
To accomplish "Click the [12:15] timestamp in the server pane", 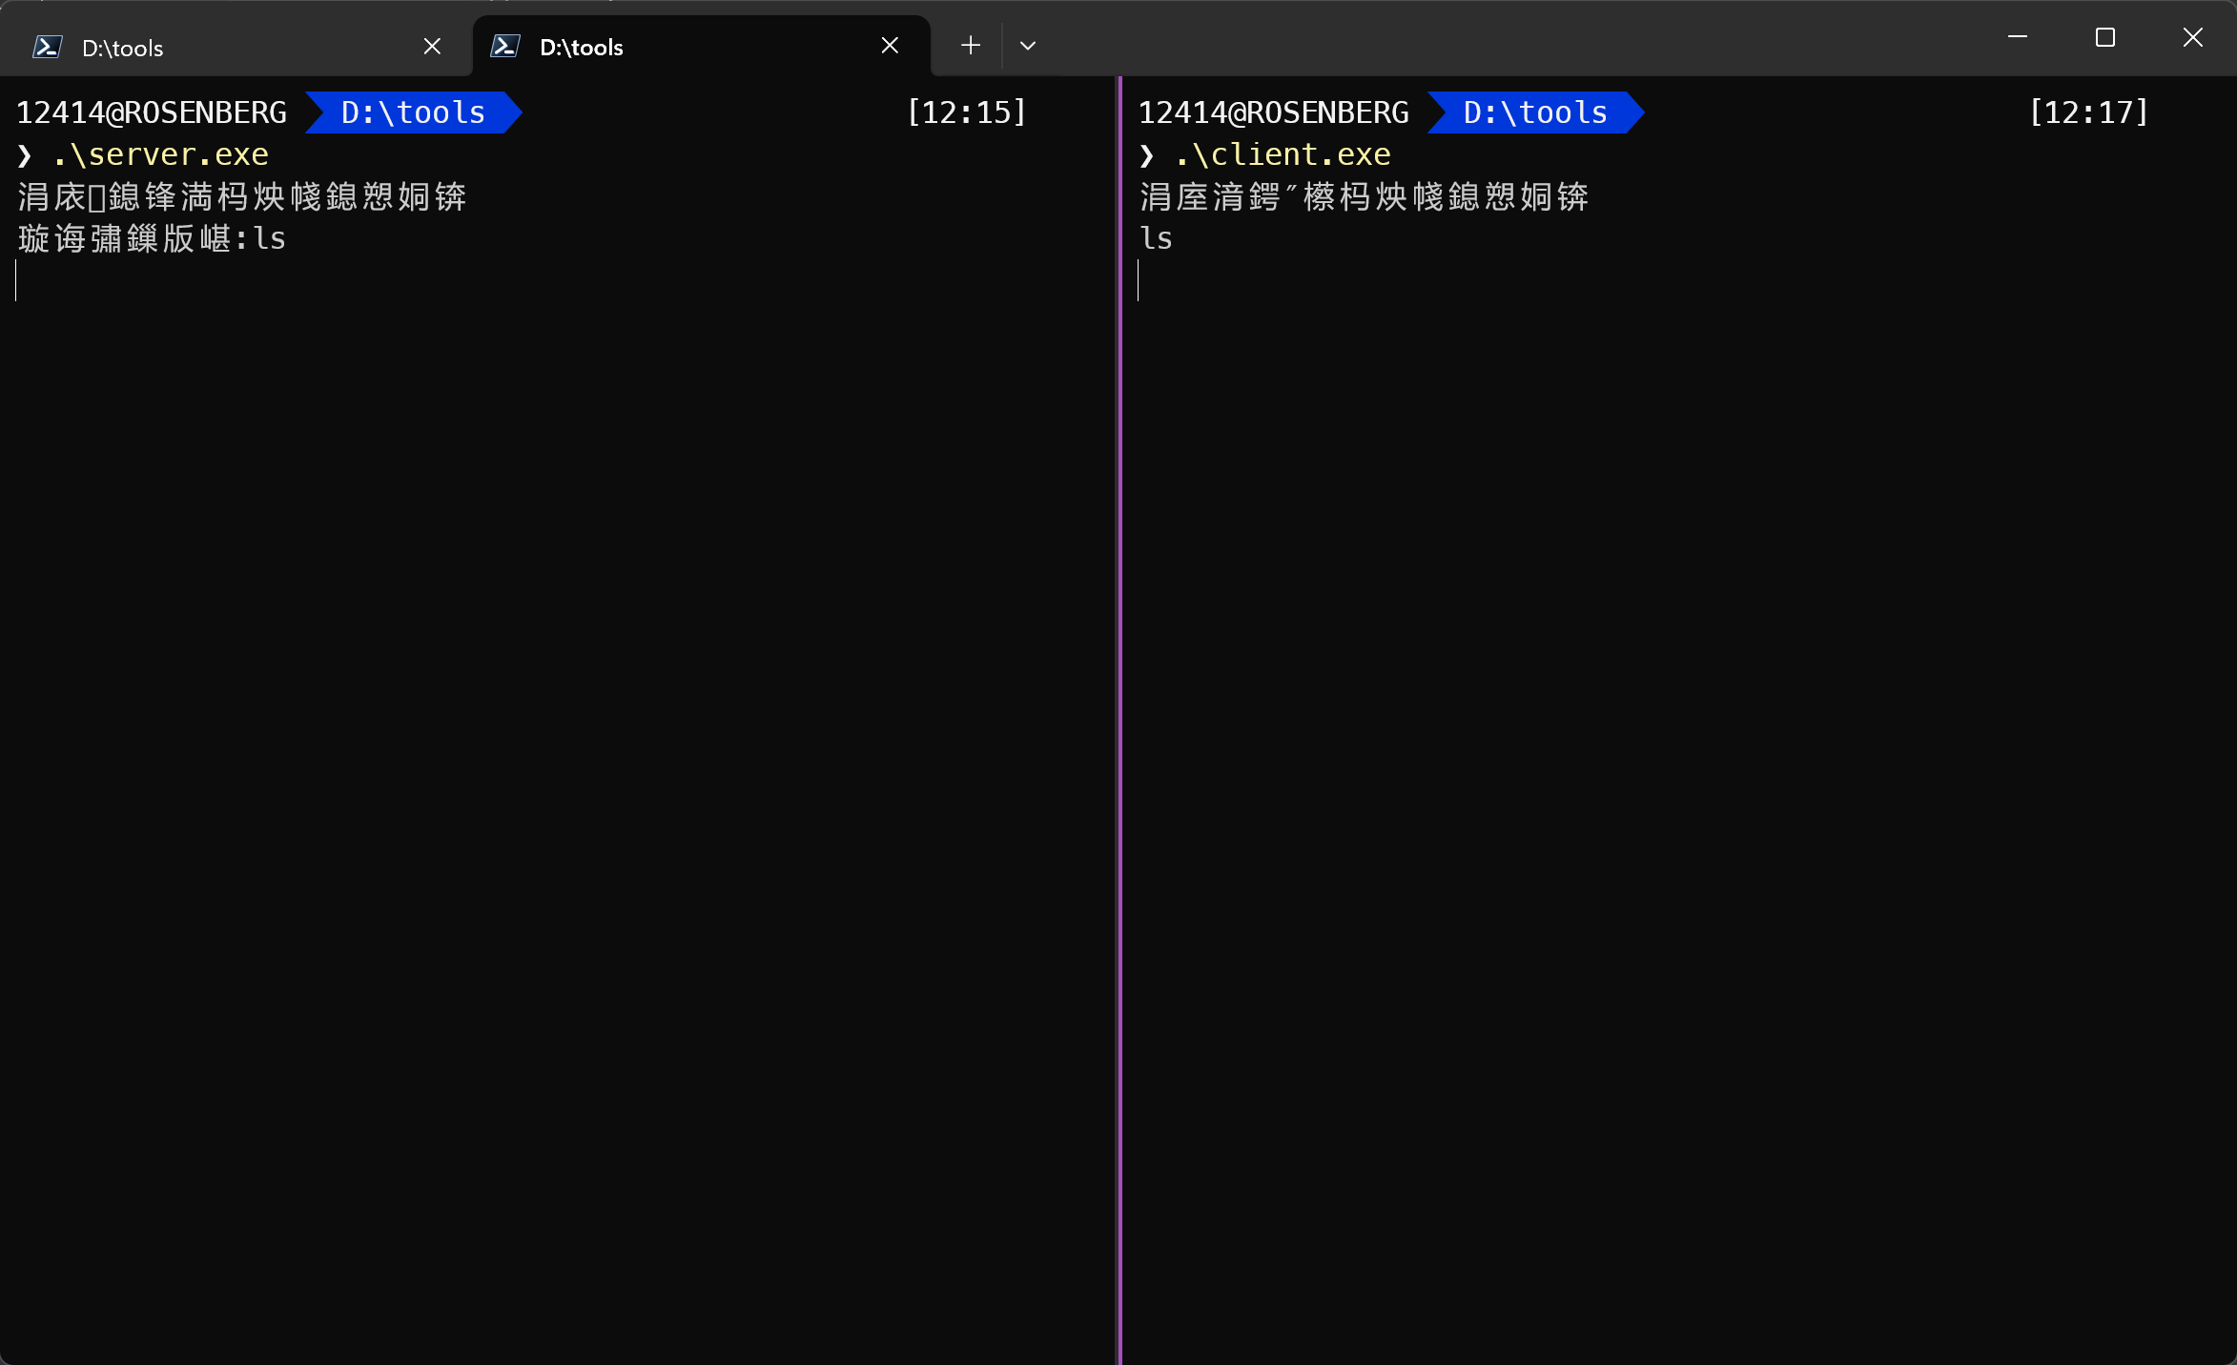I will [966, 112].
